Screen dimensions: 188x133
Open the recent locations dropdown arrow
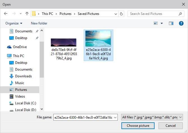(21, 13)
